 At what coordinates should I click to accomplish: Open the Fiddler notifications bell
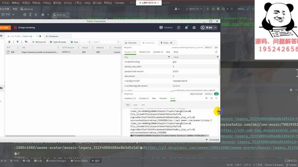(186, 28)
